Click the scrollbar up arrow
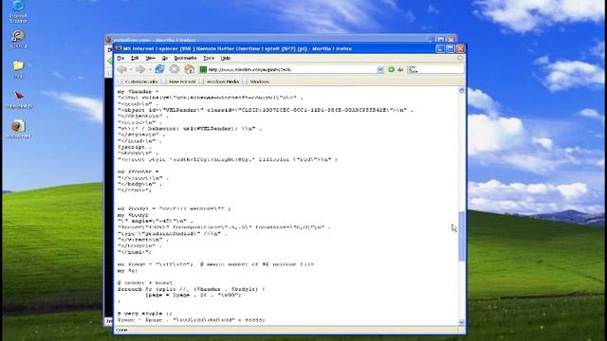Viewport: 607px width, 341px height. click(462, 90)
